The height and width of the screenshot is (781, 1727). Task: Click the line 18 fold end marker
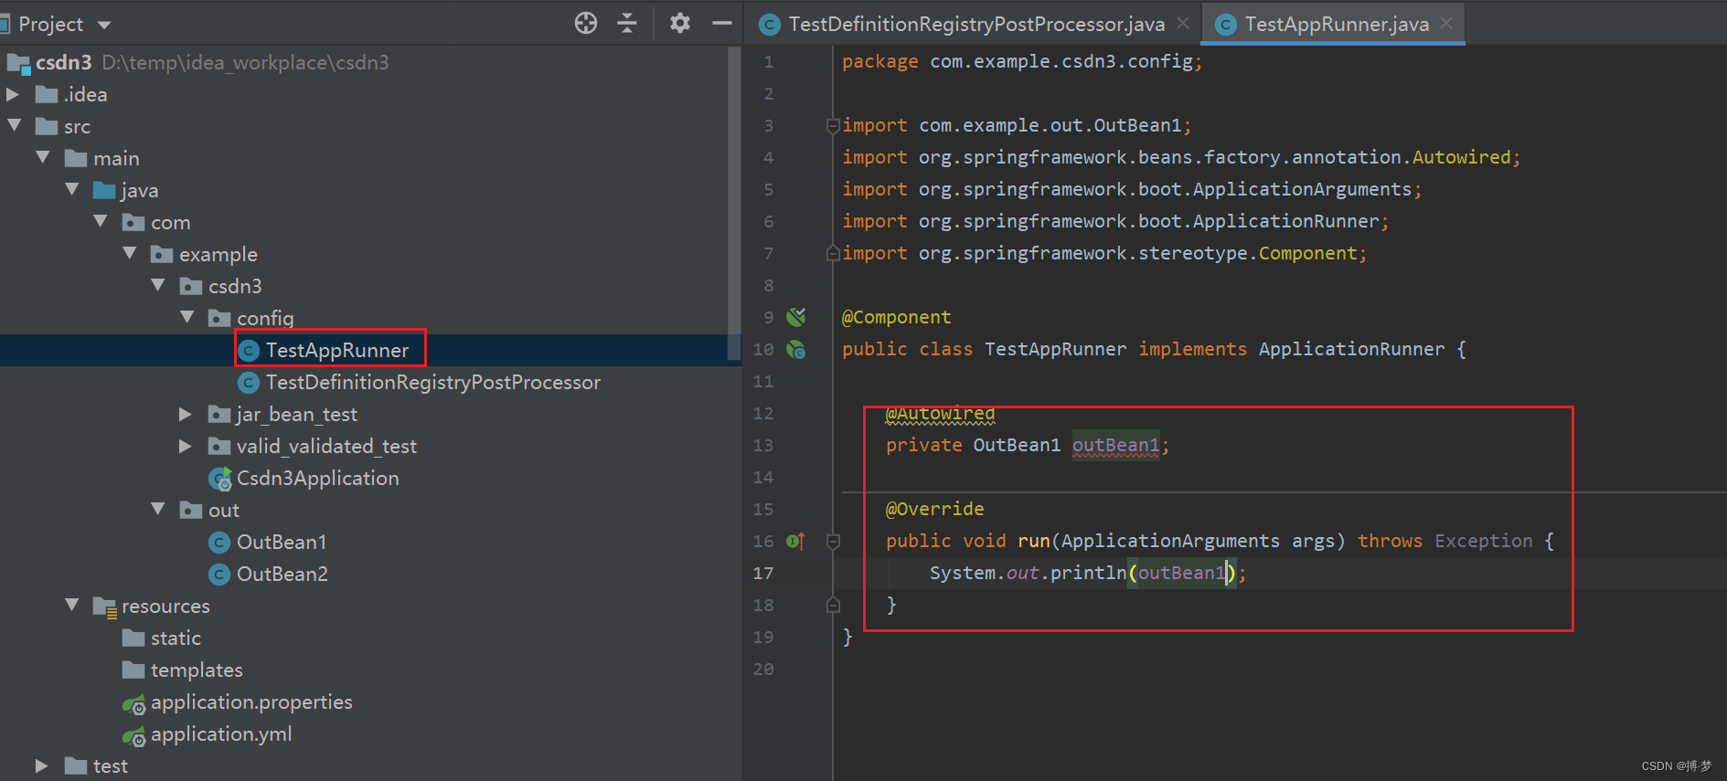coord(833,605)
